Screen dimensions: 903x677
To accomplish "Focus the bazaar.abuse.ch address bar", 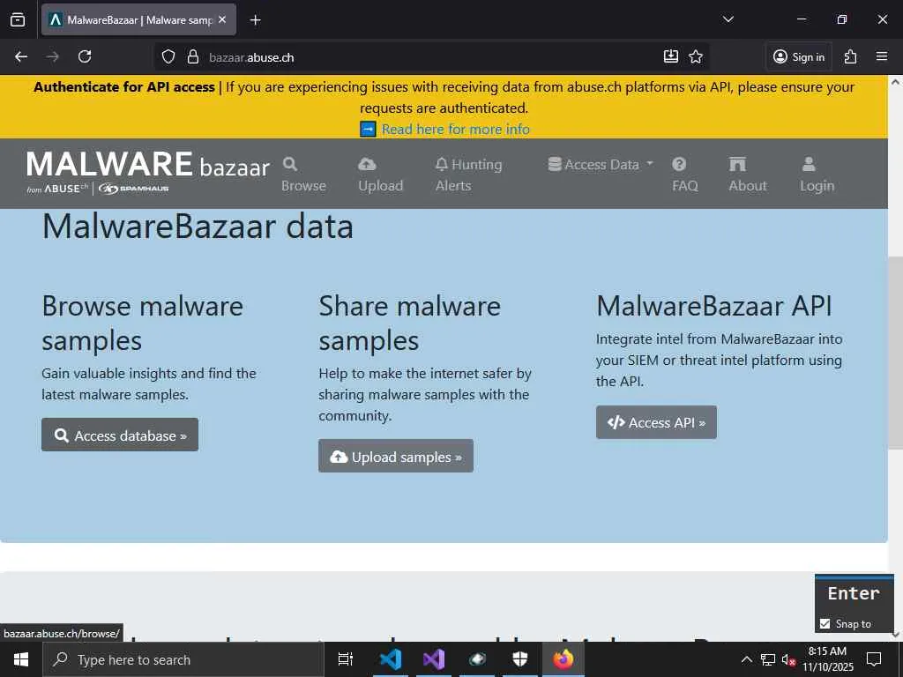I will pos(432,57).
